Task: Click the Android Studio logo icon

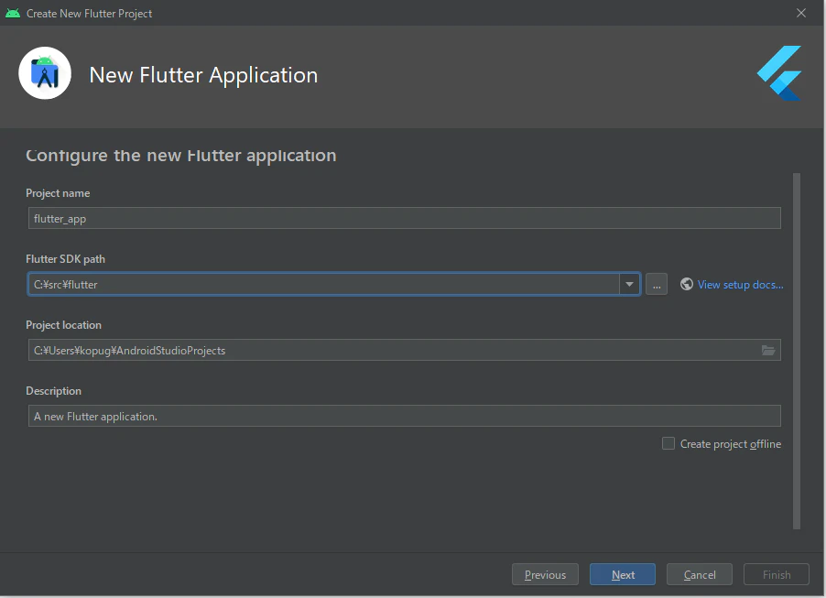Action: tap(45, 73)
